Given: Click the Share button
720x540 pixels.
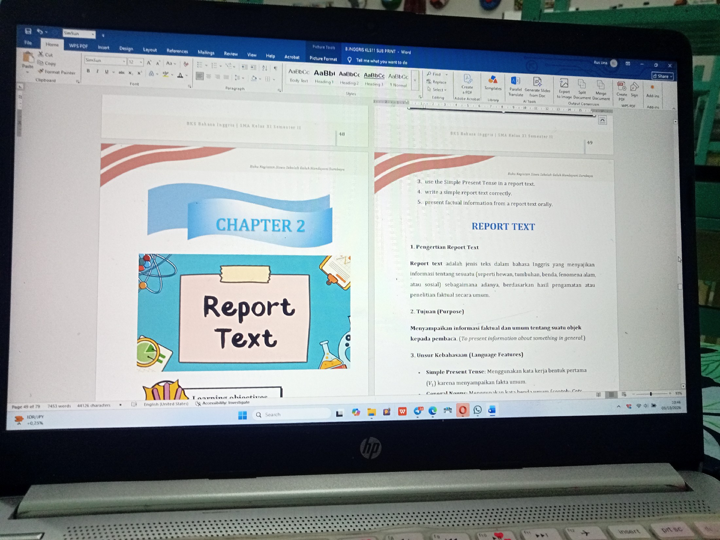Looking at the screenshot, I should tap(662, 76).
